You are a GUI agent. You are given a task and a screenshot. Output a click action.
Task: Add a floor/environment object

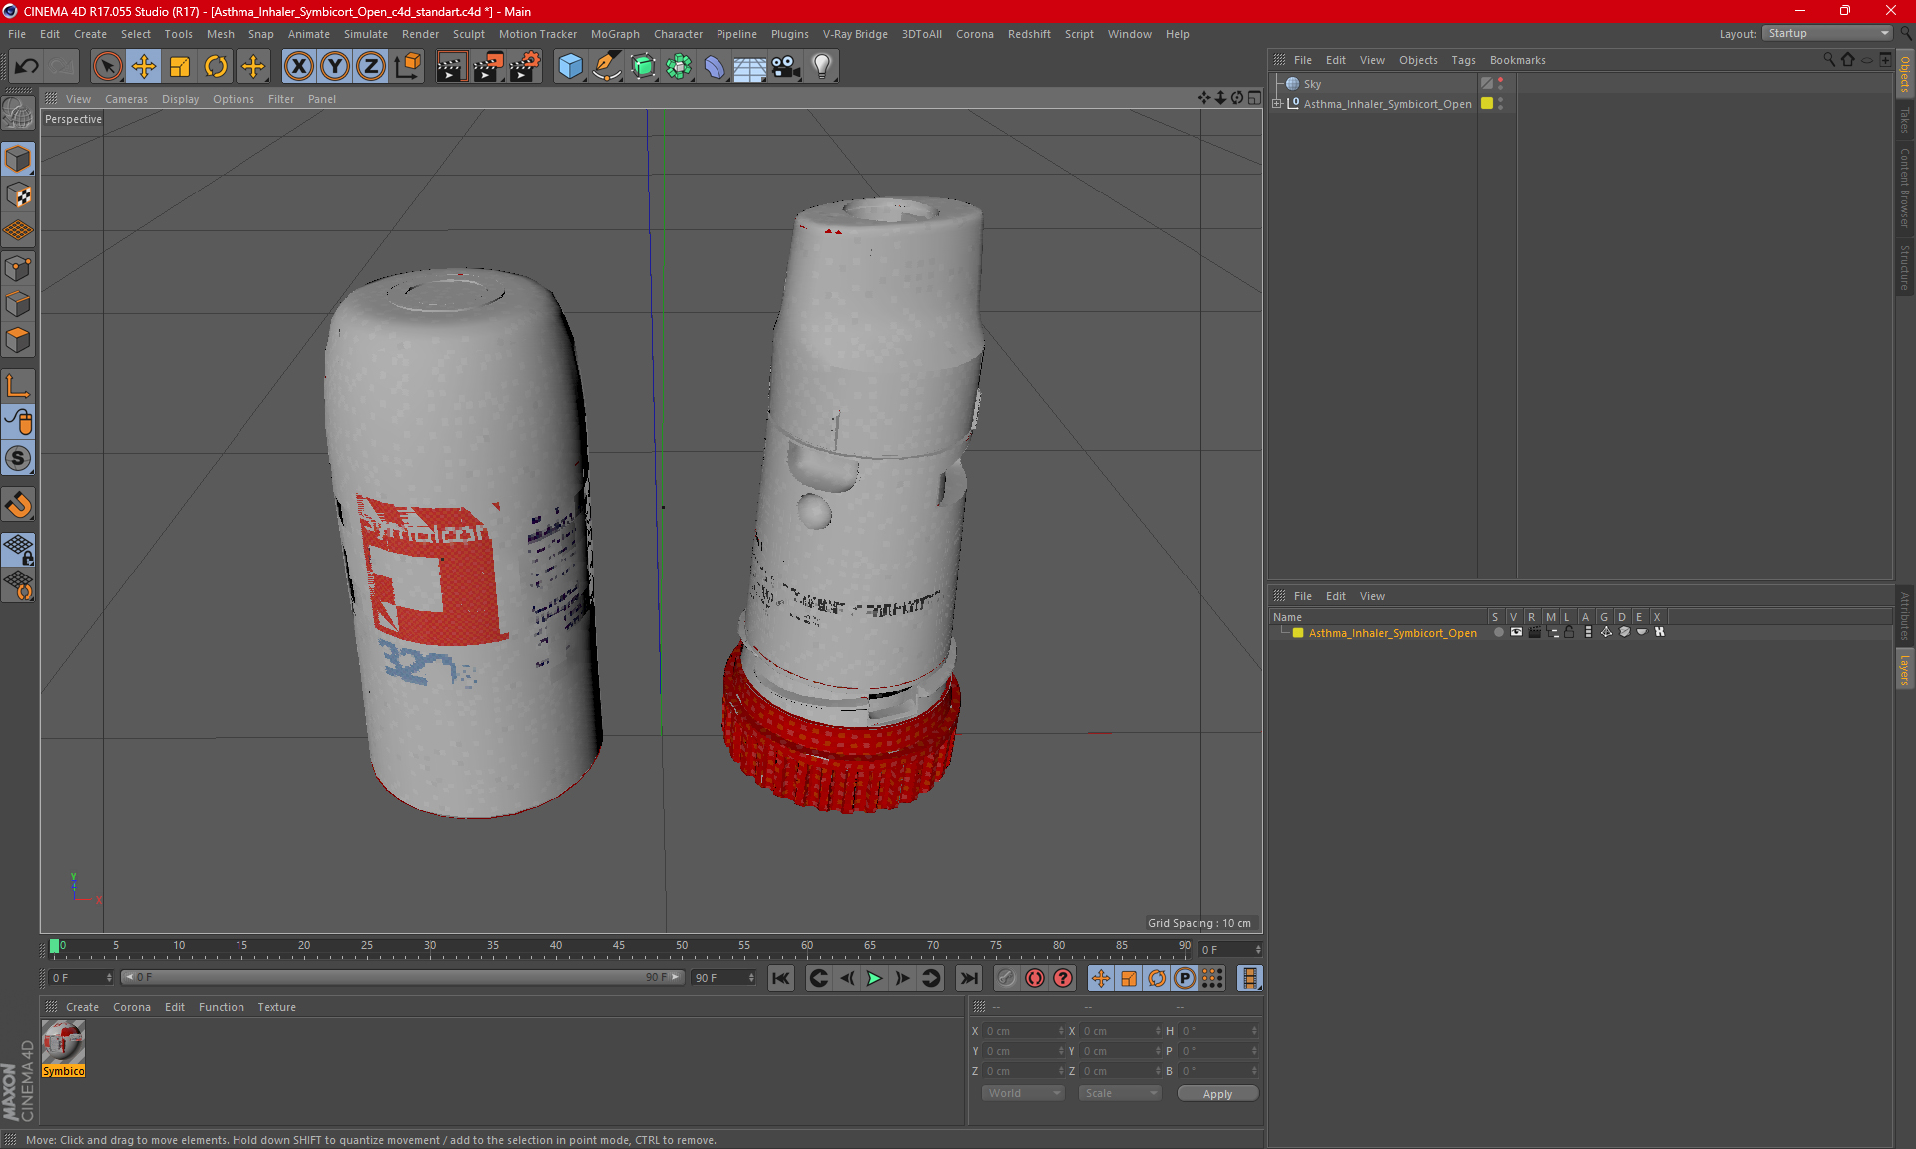[749, 67]
